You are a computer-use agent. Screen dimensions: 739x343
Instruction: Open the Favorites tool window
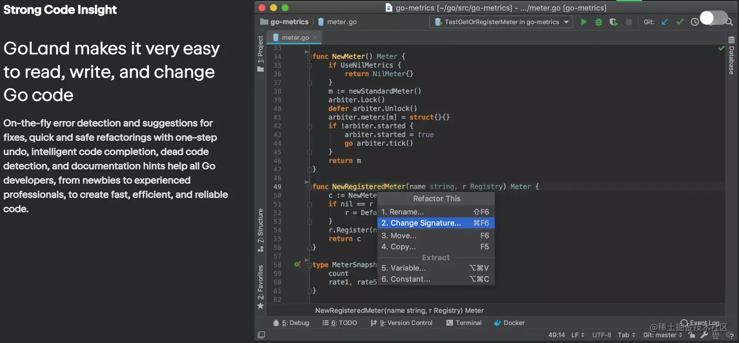click(261, 287)
